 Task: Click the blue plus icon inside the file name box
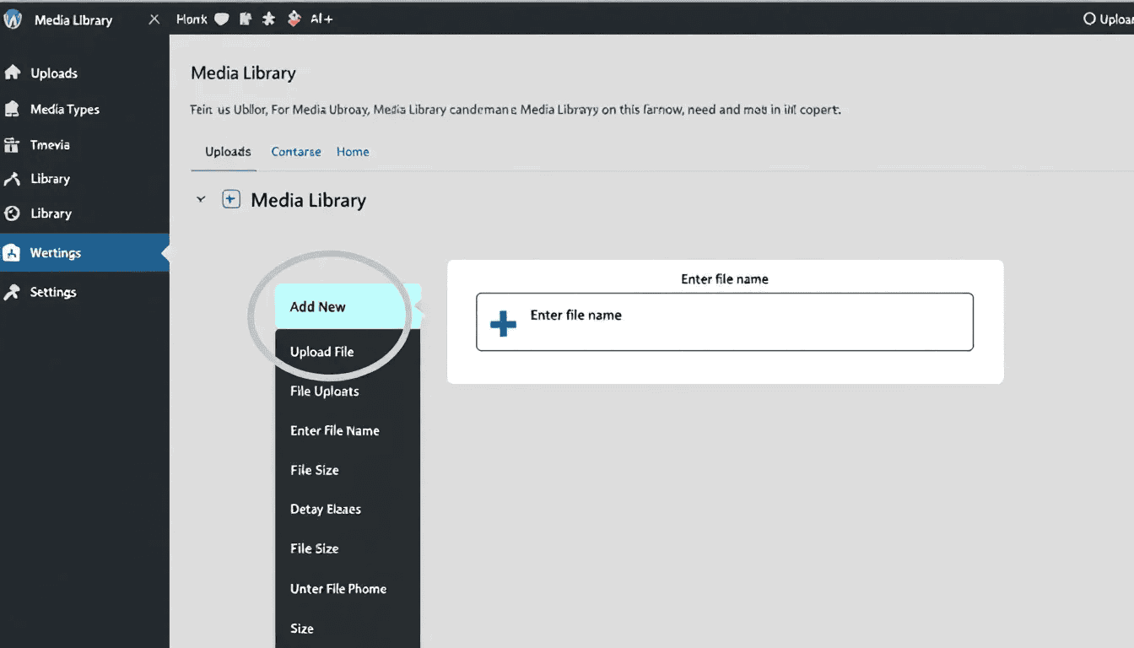click(501, 323)
